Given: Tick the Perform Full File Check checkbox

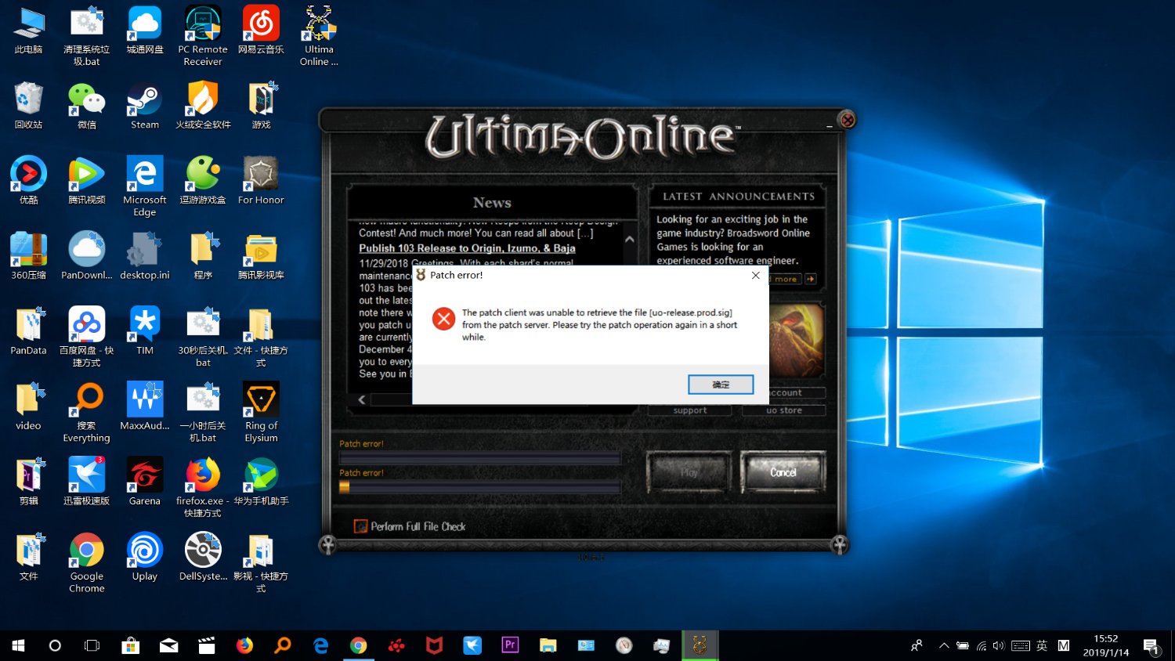Looking at the screenshot, I should pyautogui.click(x=360, y=526).
